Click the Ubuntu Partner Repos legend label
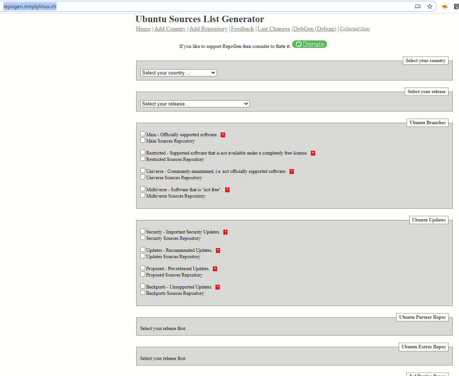 coord(422,317)
